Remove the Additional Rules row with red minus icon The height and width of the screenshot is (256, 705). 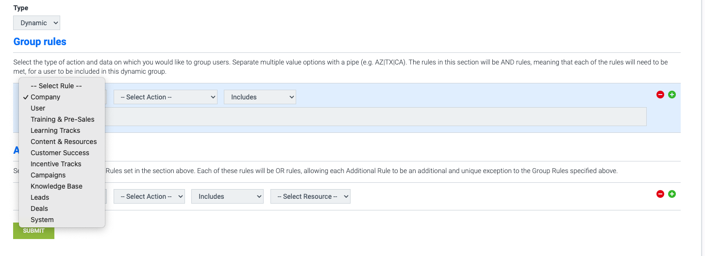(660, 194)
